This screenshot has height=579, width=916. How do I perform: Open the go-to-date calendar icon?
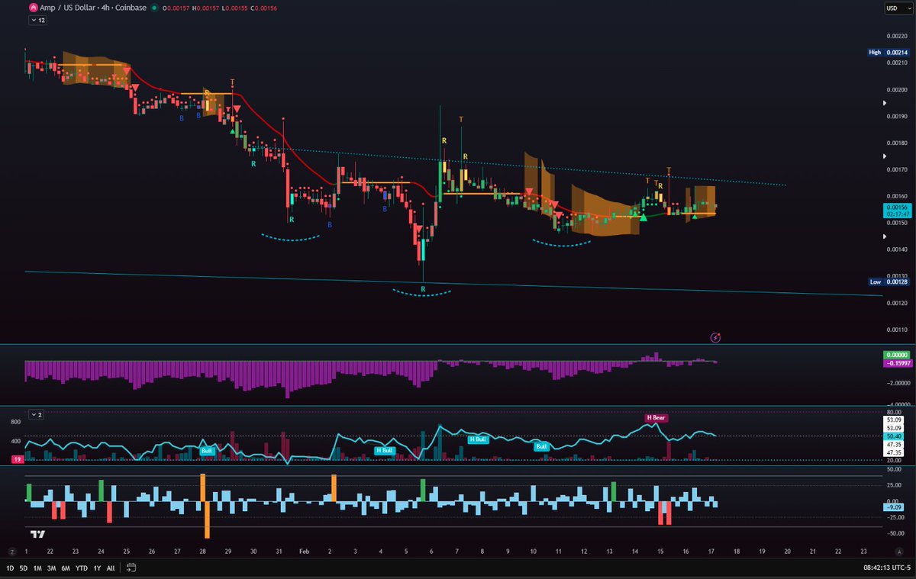pyautogui.click(x=131, y=568)
